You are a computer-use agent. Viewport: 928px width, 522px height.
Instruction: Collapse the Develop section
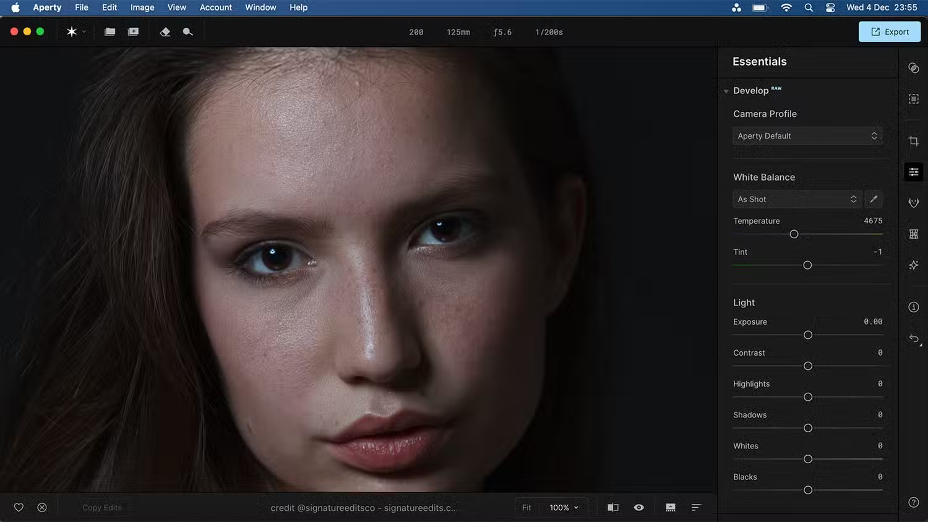tap(726, 91)
